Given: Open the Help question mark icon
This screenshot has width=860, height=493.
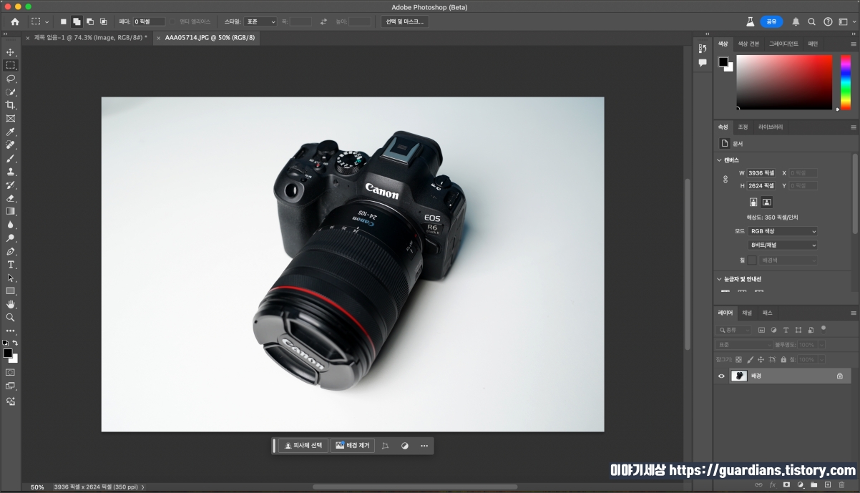Looking at the screenshot, I should coord(829,21).
